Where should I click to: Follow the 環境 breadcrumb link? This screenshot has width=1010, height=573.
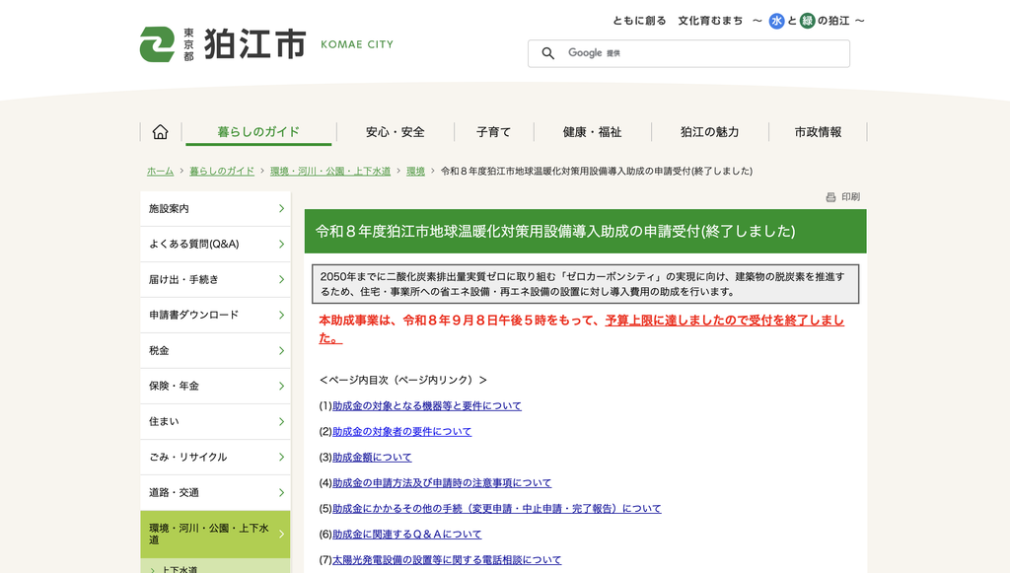click(x=415, y=172)
